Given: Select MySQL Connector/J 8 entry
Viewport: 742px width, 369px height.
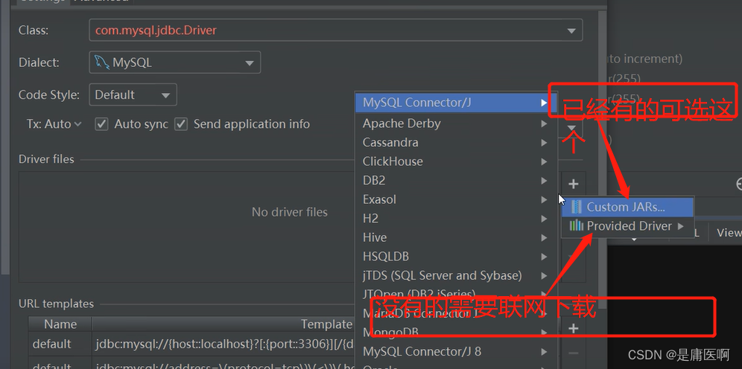Looking at the screenshot, I should 456,352.
